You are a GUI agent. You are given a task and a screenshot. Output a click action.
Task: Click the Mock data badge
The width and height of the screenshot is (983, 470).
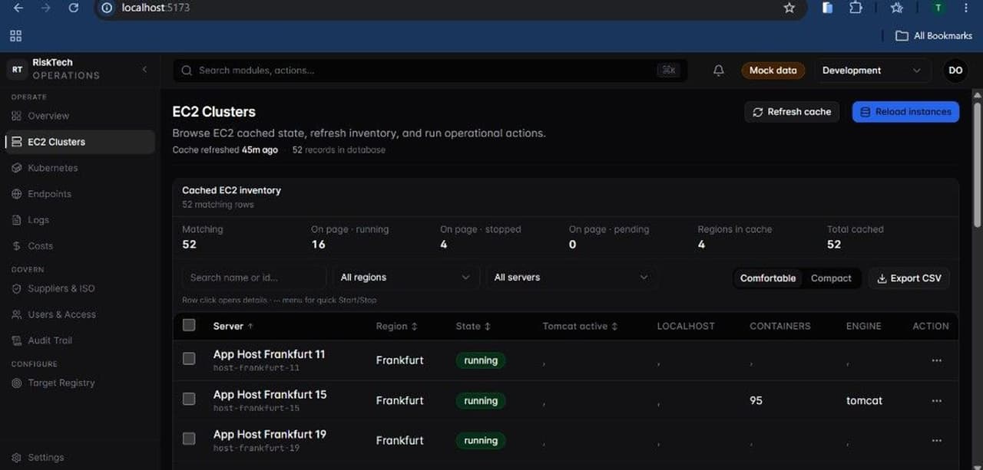[773, 71]
